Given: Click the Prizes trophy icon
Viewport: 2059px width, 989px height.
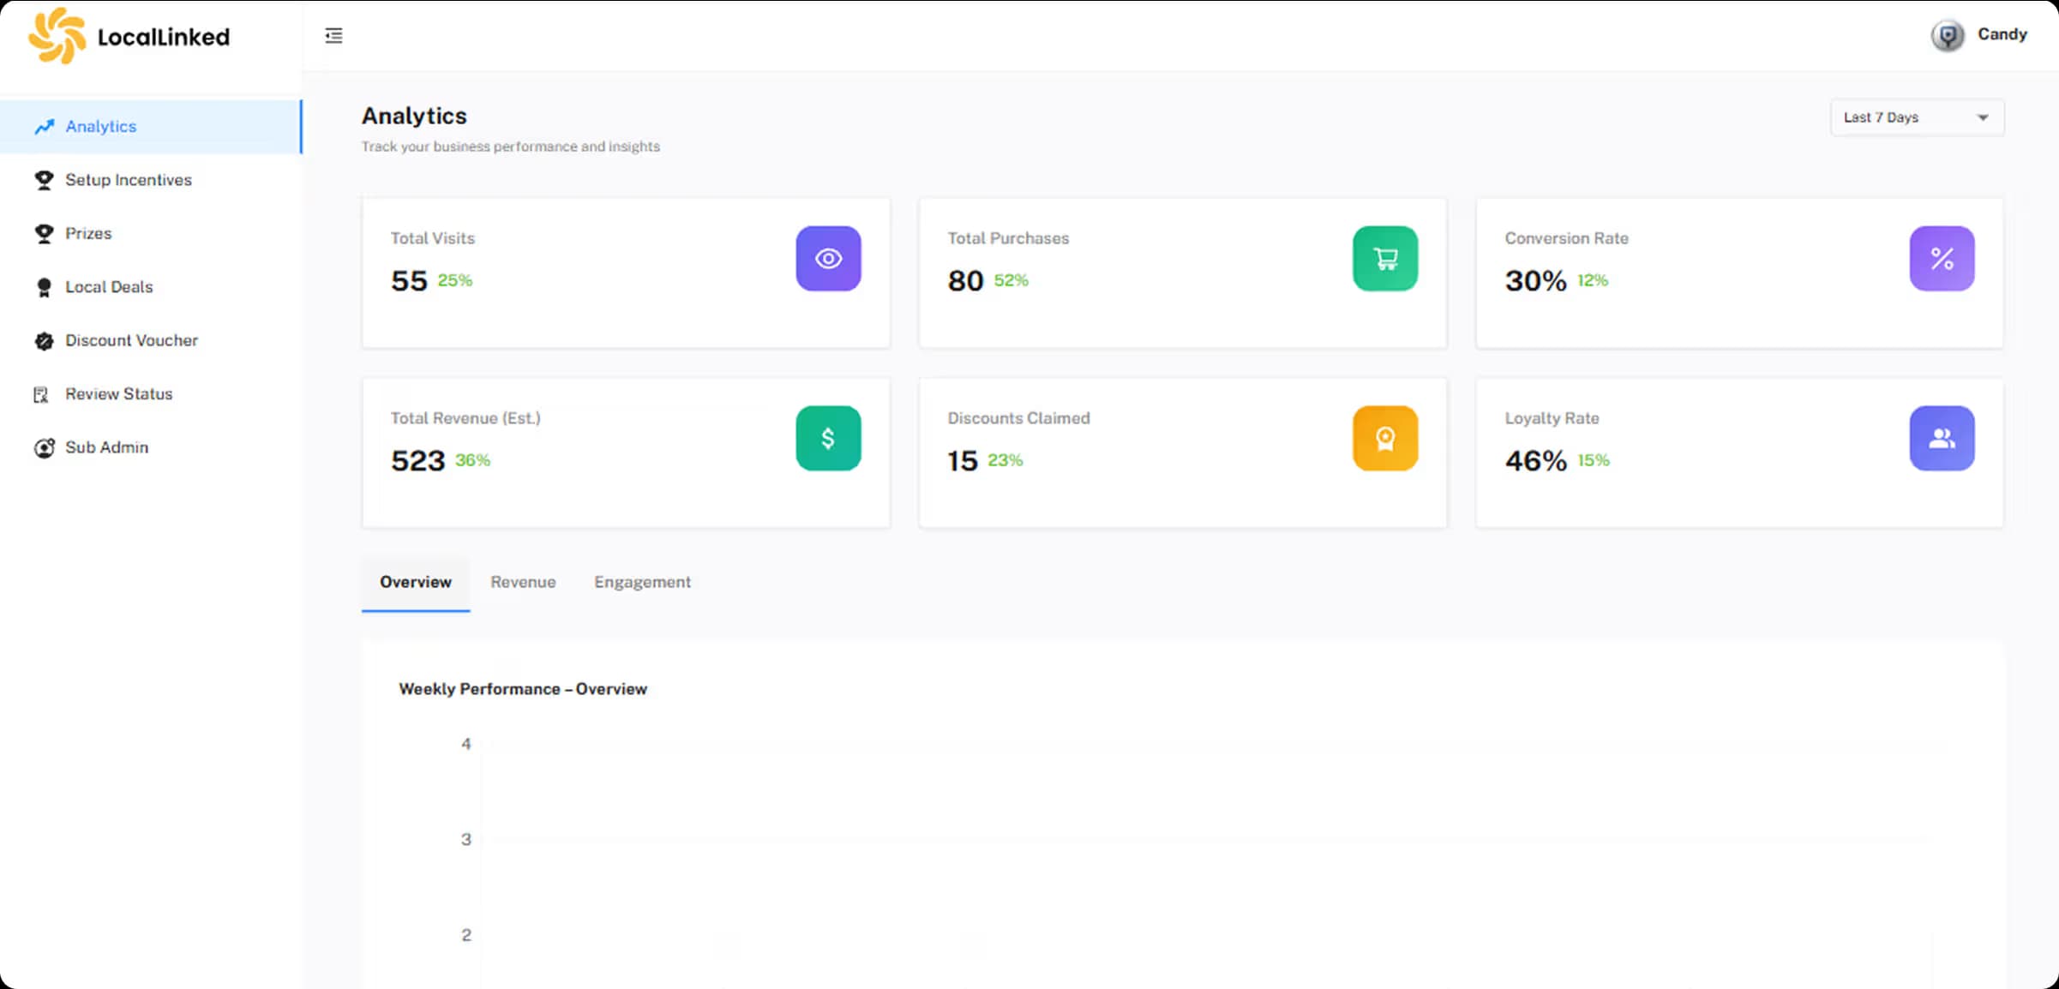Looking at the screenshot, I should pos(45,233).
